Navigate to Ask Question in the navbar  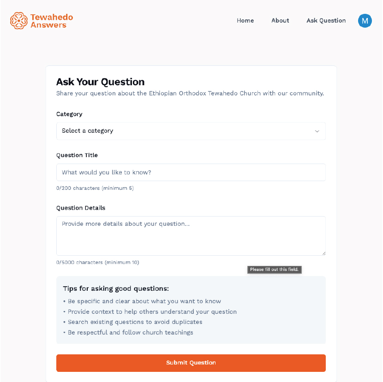coord(326,20)
